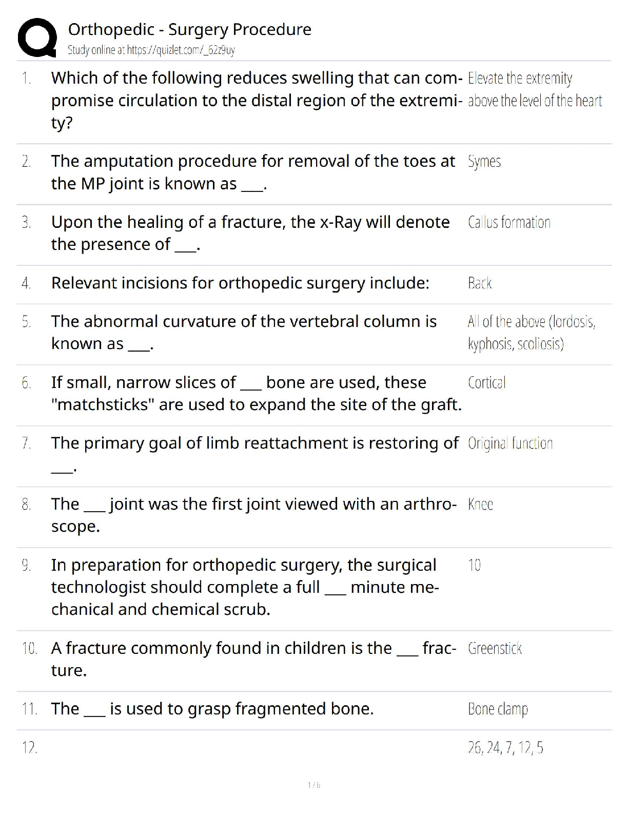Image resolution: width=628 pixels, height=813 pixels.
Task: Click the 'Cortical' answer
Action: point(486,382)
